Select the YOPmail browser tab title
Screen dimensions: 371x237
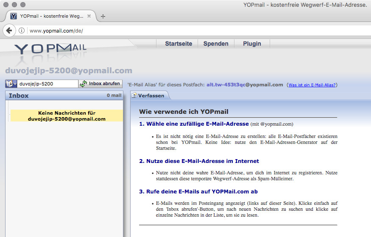[52, 16]
